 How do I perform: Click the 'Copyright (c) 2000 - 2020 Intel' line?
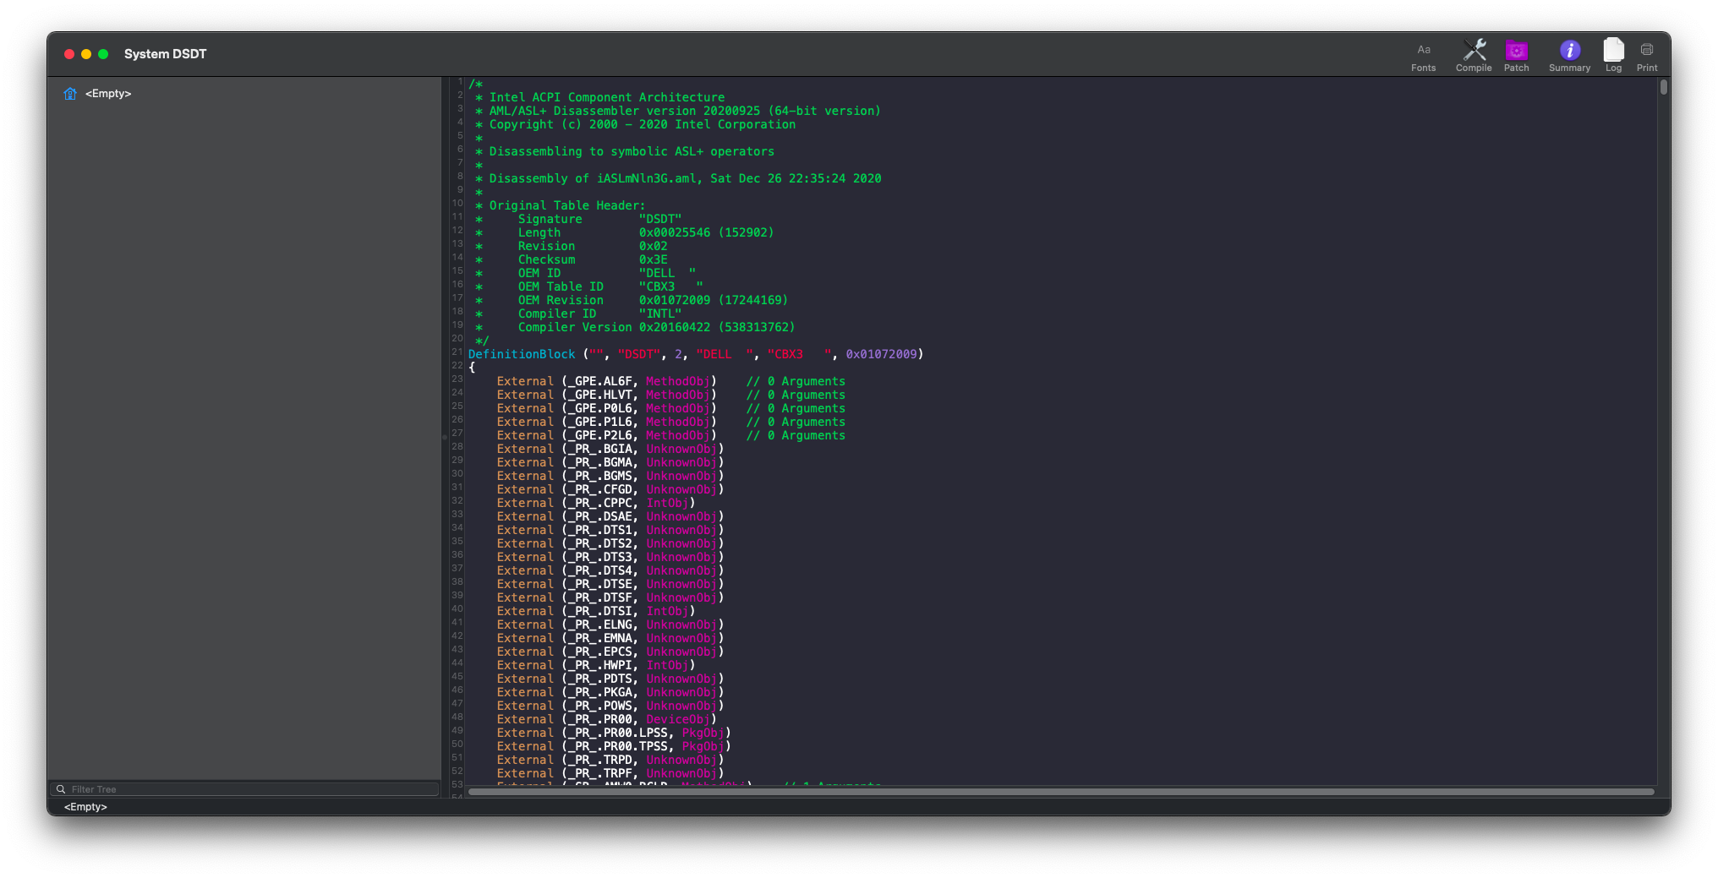point(635,124)
